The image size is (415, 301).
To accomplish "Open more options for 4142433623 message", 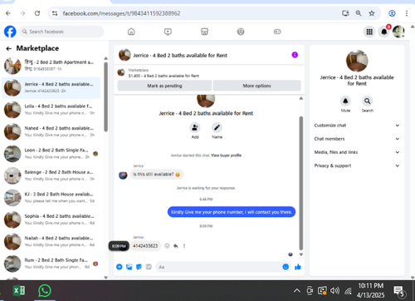I will (184, 246).
